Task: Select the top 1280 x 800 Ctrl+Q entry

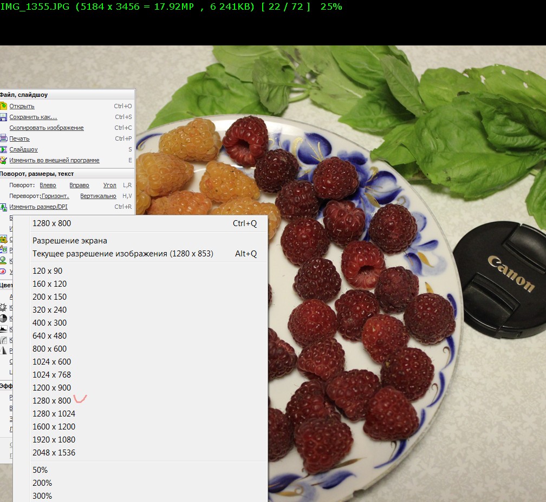Action: click(51, 223)
